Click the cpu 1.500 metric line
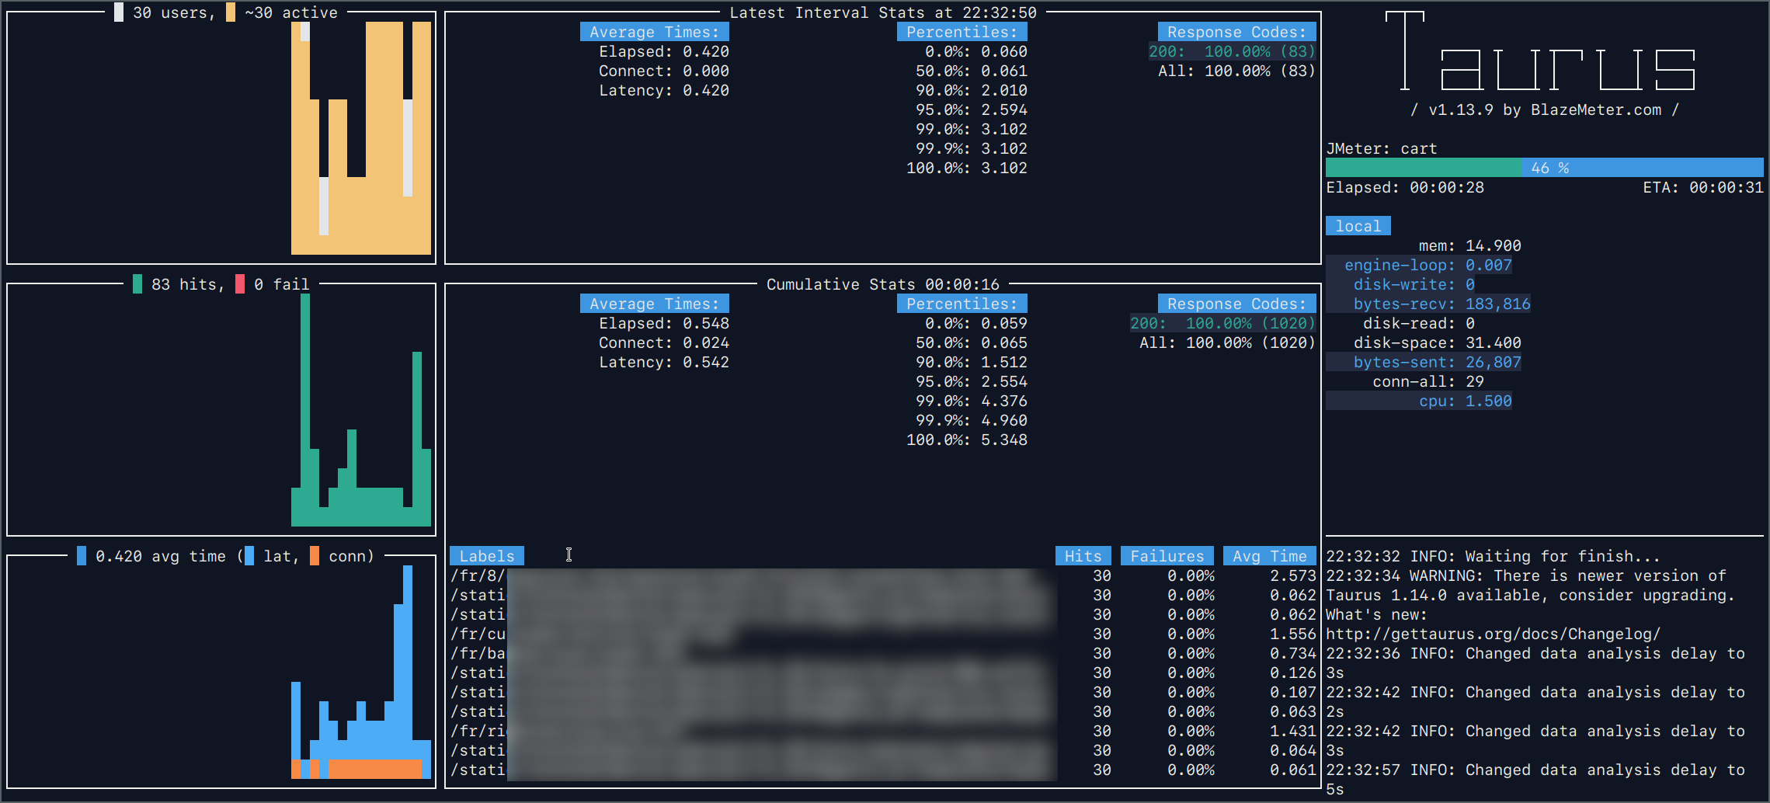Screen dimensions: 1770x803 click(1466, 401)
